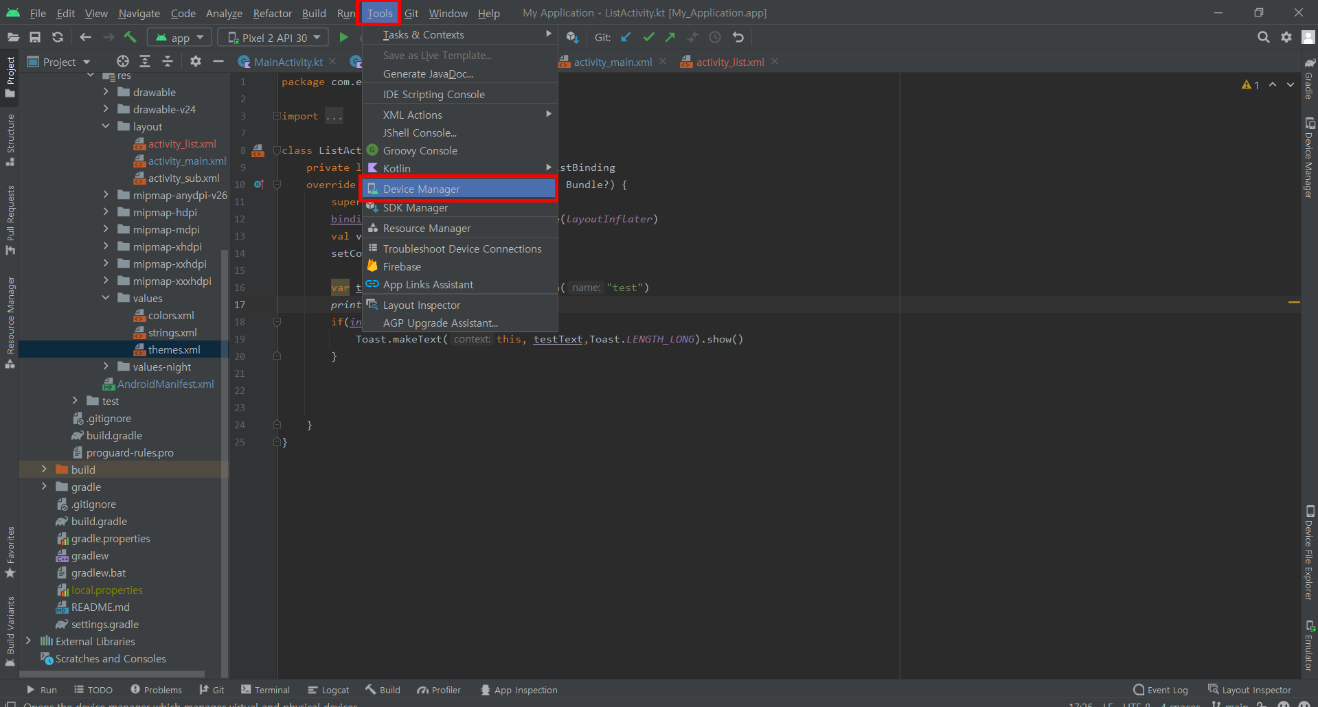Expand the drawable folder
Screen dimensions: 1318x707
(106, 91)
